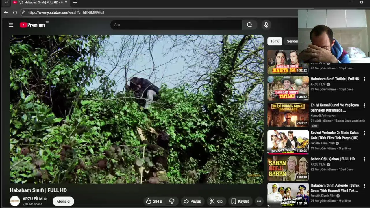The width and height of the screenshot is (370, 208).
Task: Create a clip with Klip button
Action: [x=216, y=201]
